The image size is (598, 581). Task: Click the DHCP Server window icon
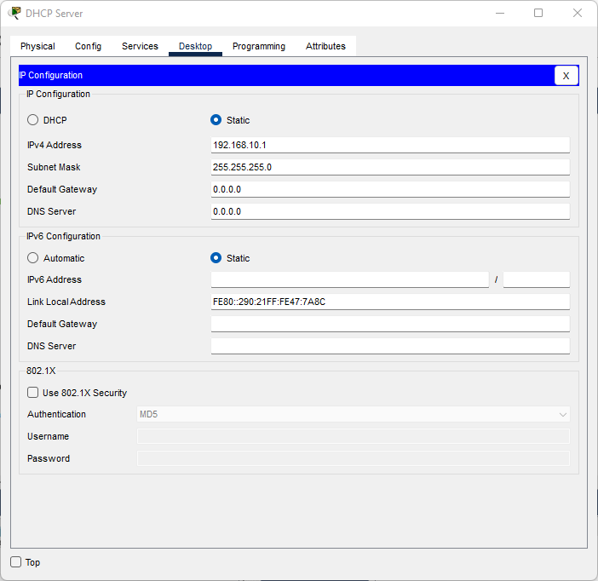14,13
